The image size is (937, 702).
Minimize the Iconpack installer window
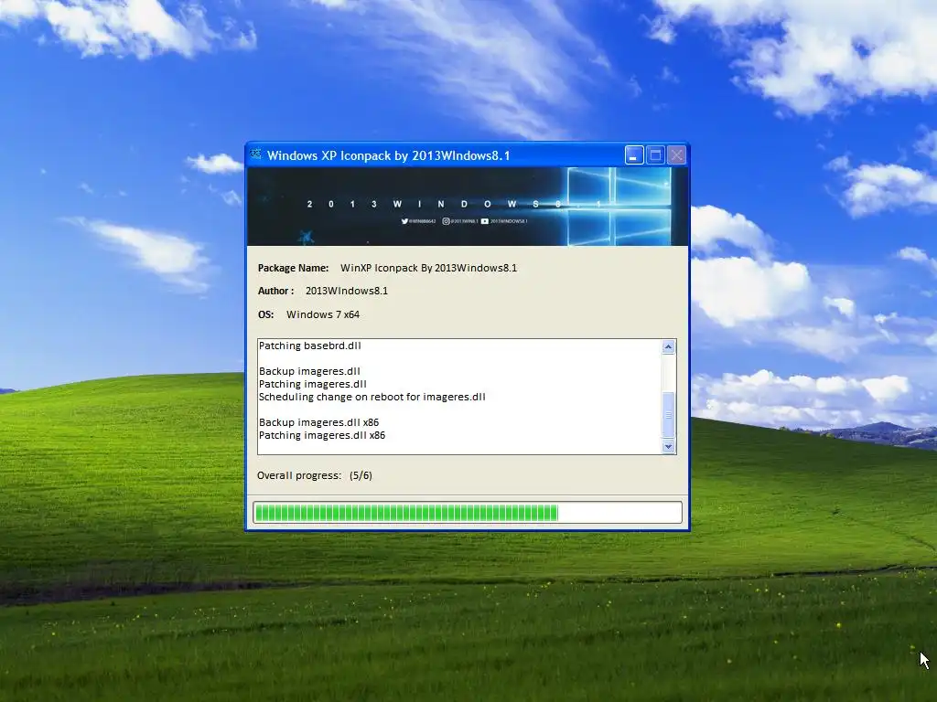point(634,155)
